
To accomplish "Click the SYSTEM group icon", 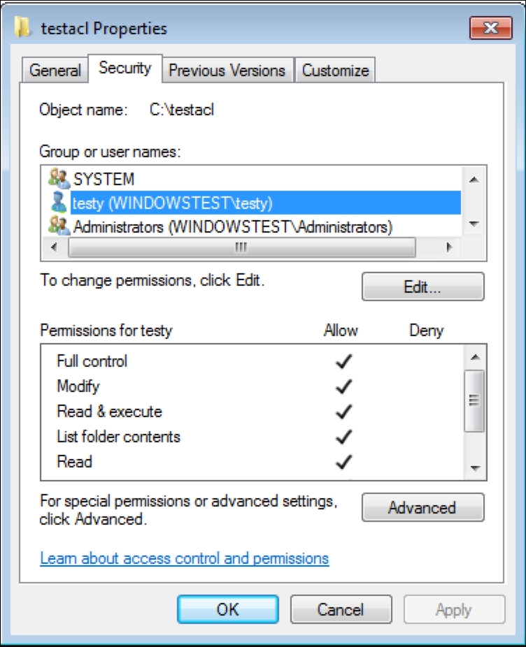I will (x=59, y=179).
